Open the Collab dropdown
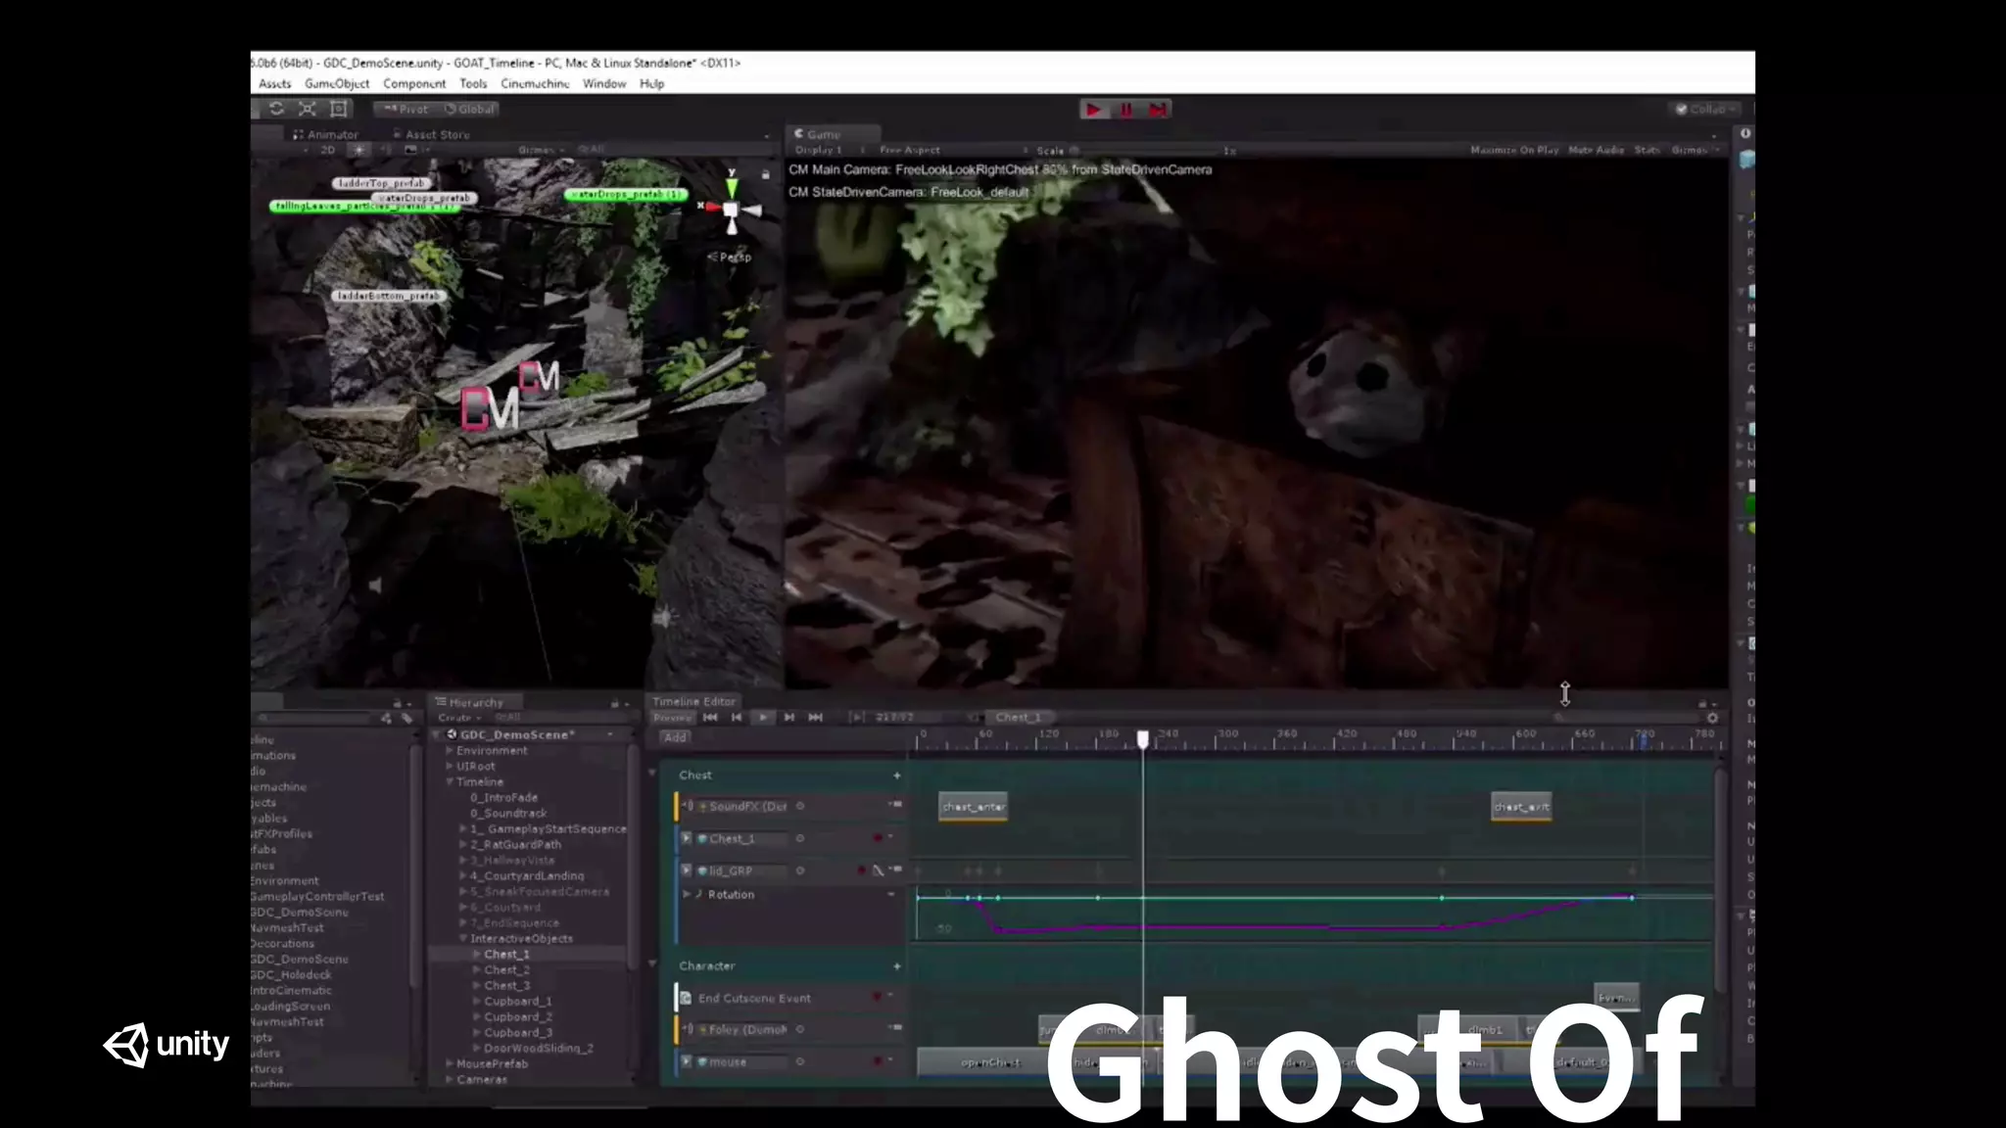The height and width of the screenshot is (1128, 2006). (x=1705, y=109)
